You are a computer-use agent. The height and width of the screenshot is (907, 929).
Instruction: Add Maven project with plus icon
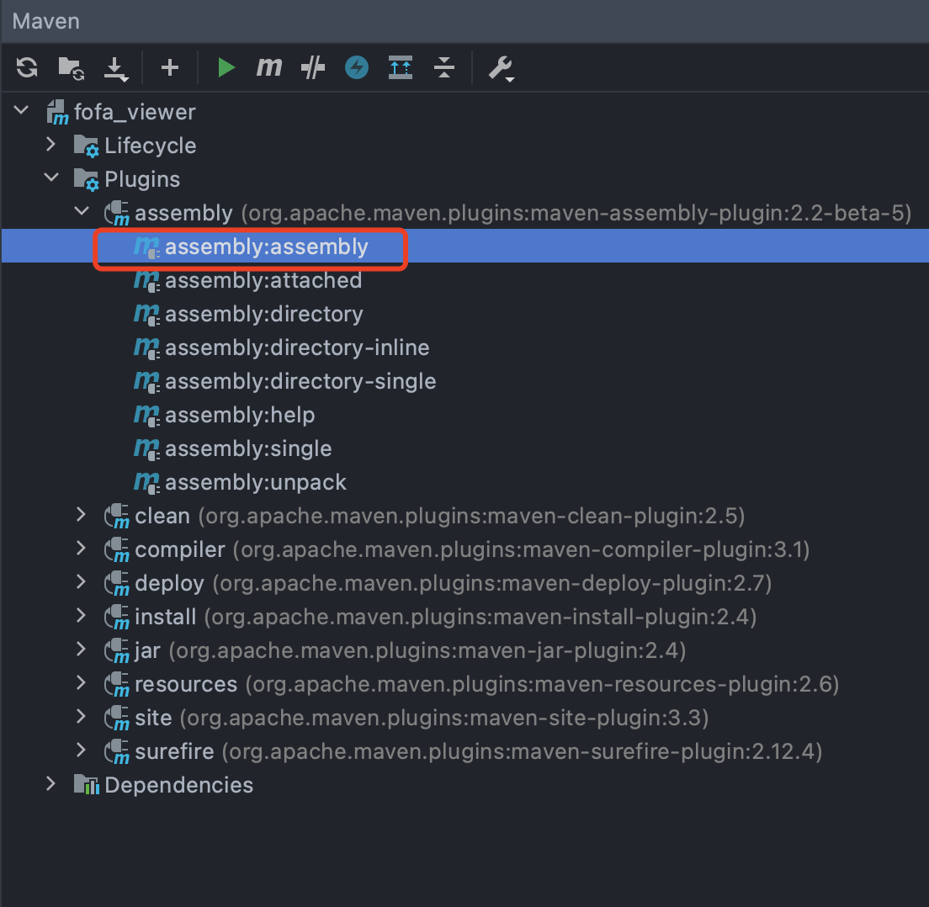tap(170, 67)
